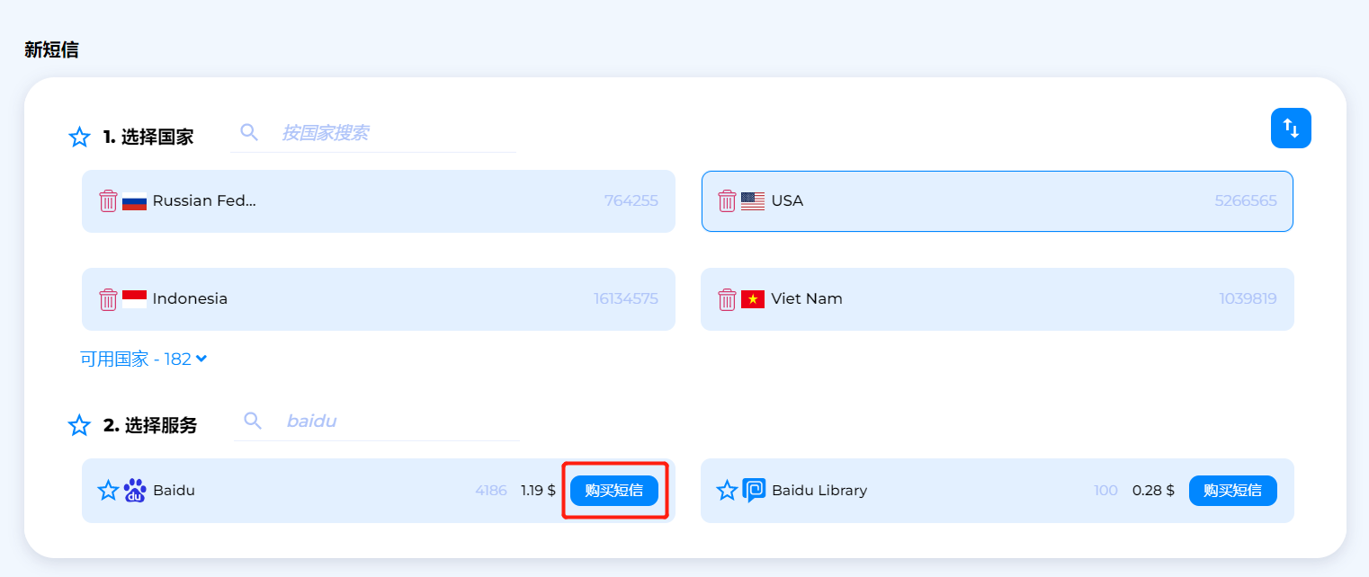Focus the 按国家搜索 search field

pos(373,133)
